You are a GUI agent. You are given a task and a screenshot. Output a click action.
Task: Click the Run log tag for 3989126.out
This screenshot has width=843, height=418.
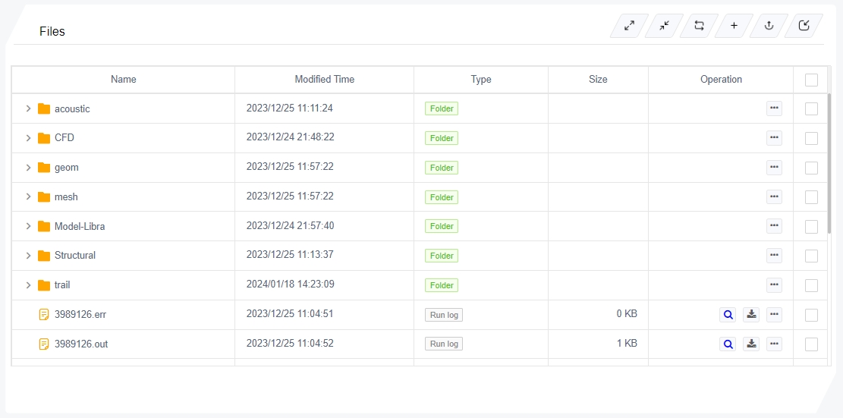coord(444,344)
